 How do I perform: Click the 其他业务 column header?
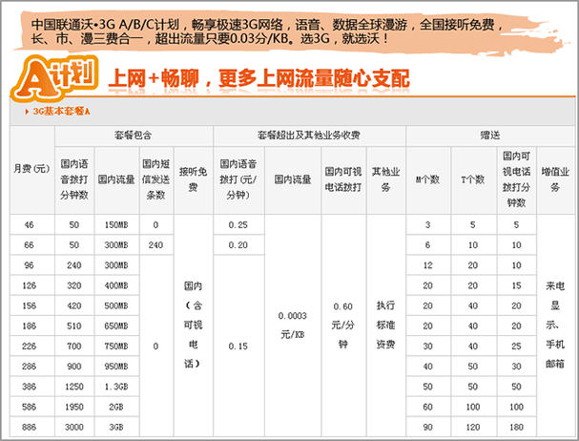coord(385,180)
